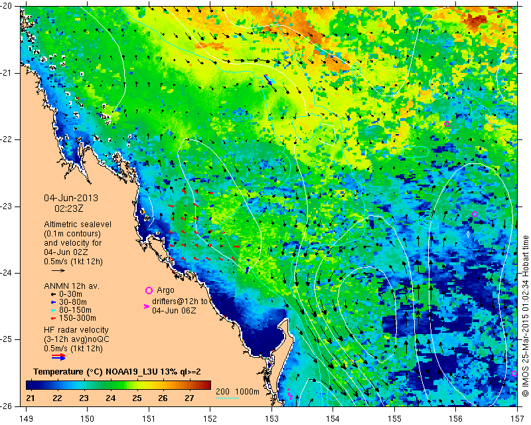Click colorbar tick label 23
The image size is (531, 425).
click(x=84, y=398)
